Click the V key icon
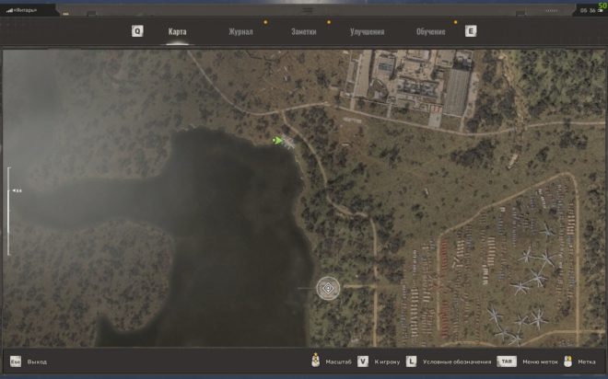The image size is (608, 379). (x=363, y=362)
